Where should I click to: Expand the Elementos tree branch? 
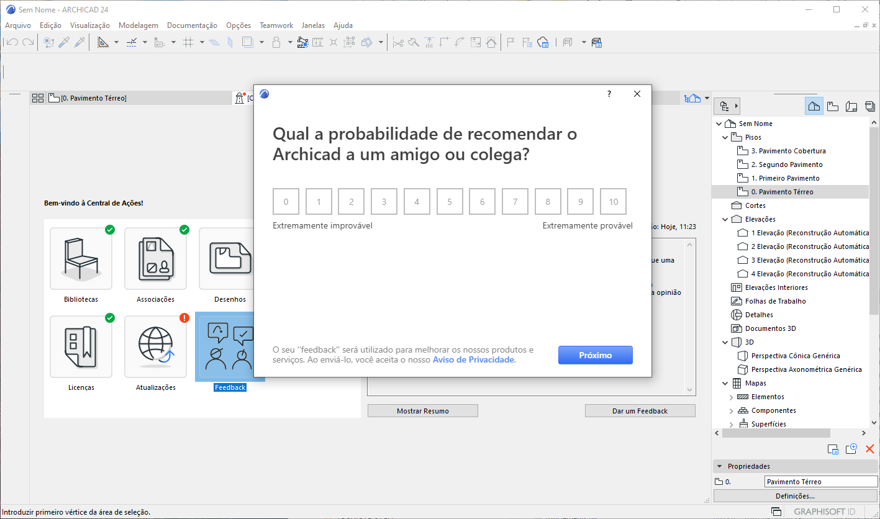click(x=732, y=397)
